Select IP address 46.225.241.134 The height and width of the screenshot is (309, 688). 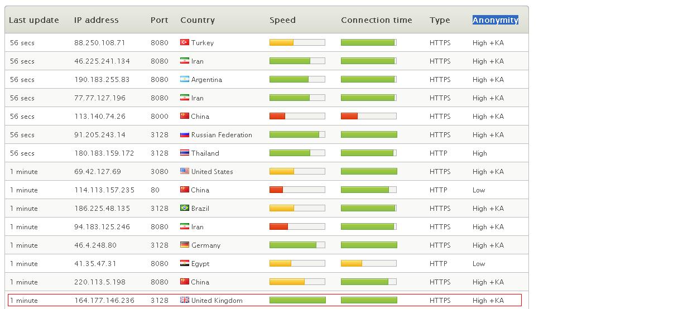coord(102,61)
